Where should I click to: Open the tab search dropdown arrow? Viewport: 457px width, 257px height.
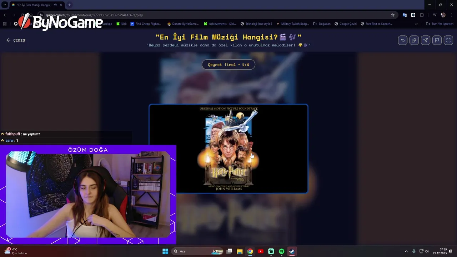(5, 5)
